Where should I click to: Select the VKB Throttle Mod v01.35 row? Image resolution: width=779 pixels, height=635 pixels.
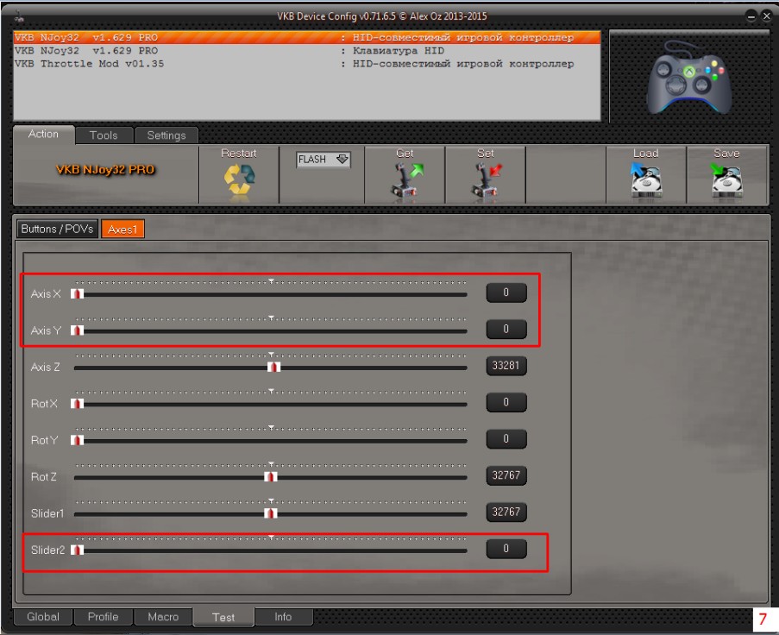tap(307, 64)
